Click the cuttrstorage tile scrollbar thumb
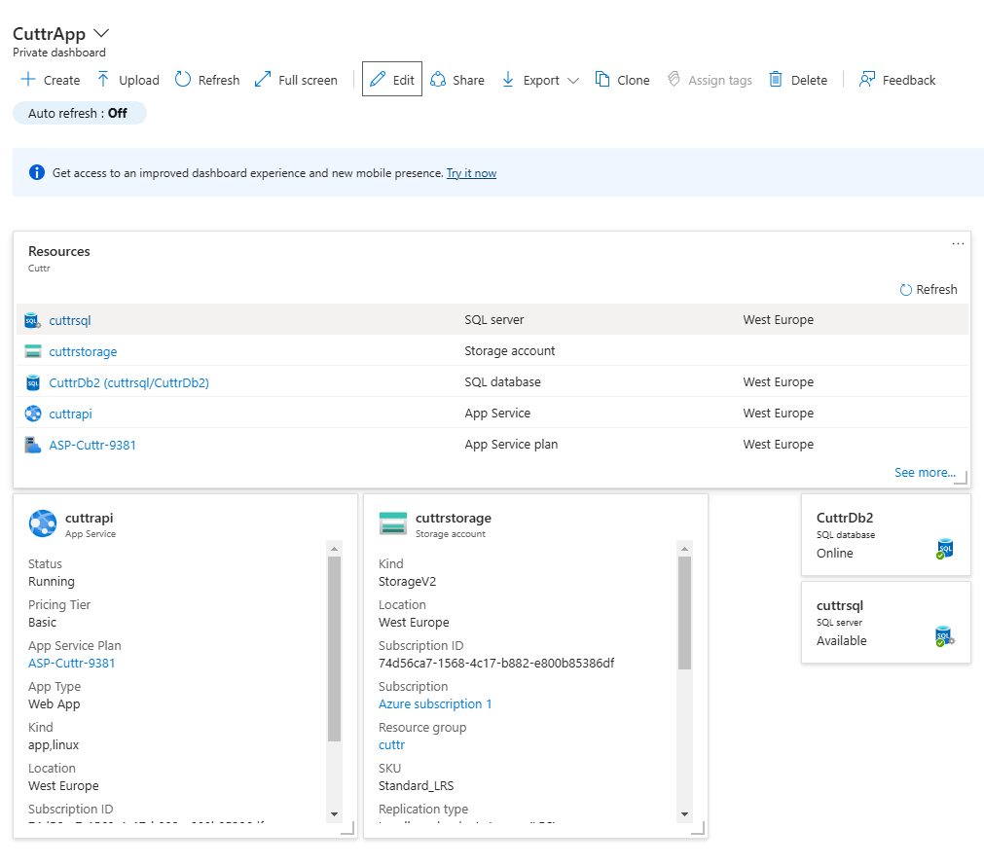Screen dimensions: 984x865 click(684, 613)
